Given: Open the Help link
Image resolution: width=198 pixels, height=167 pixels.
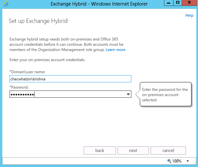Looking at the screenshot, I should point(189,15).
